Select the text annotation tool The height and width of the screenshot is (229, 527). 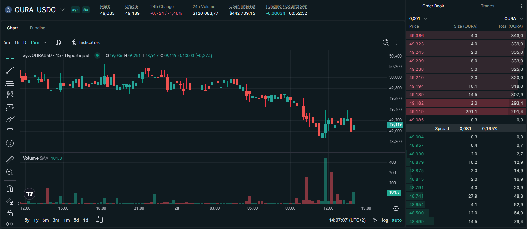[10, 131]
